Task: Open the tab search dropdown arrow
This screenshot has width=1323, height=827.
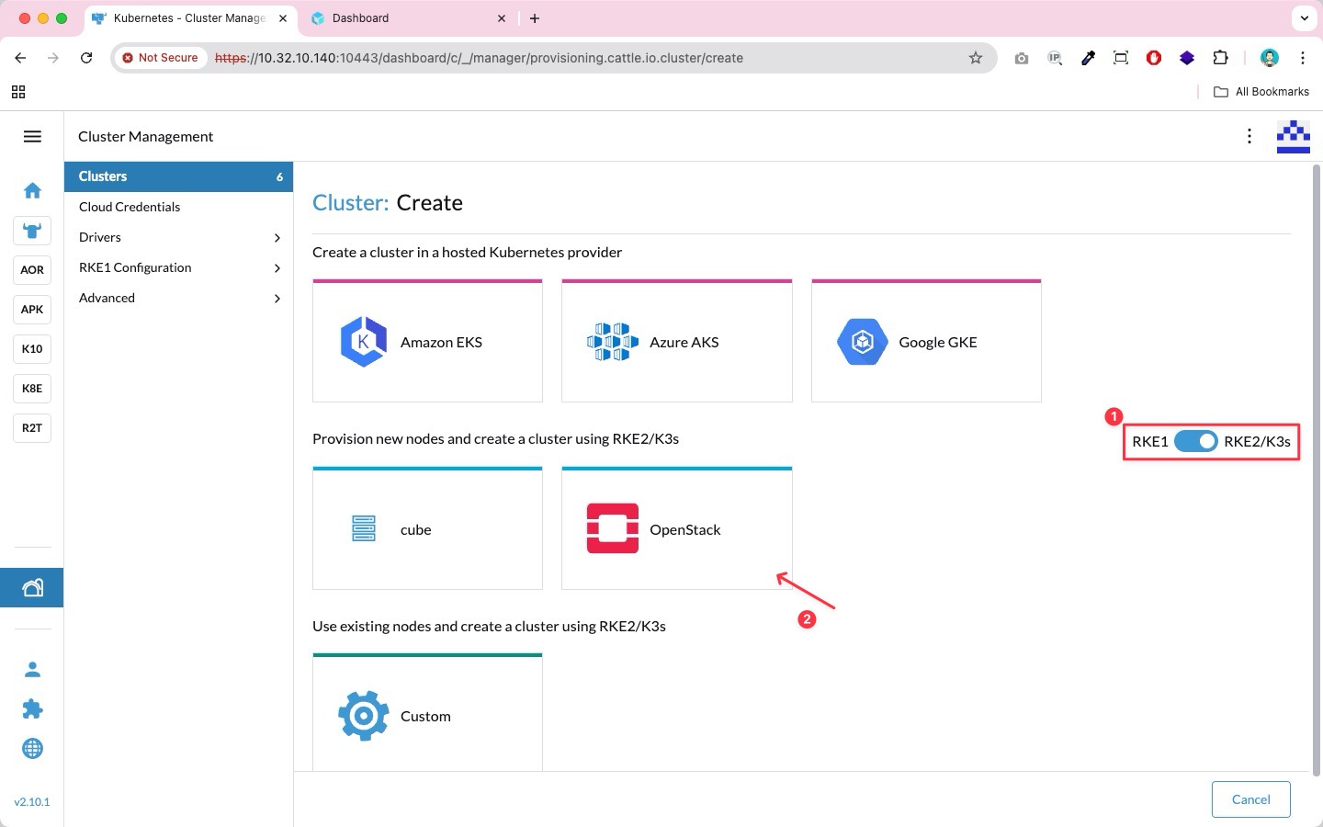Action: pyautogui.click(x=1305, y=18)
